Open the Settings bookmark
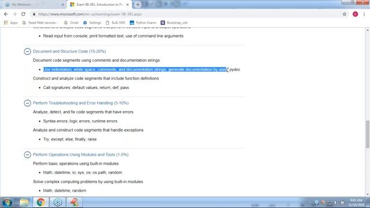Image resolution: width=370 pixels, height=208 pixels. (92, 23)
